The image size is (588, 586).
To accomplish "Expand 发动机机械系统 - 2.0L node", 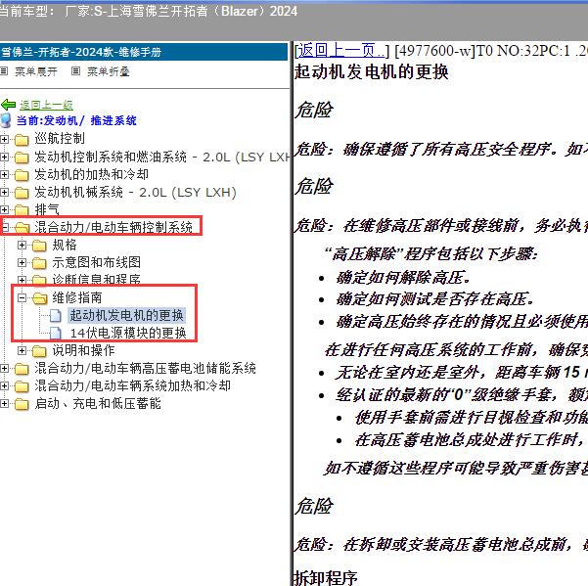I will click(x=4, y=193).
